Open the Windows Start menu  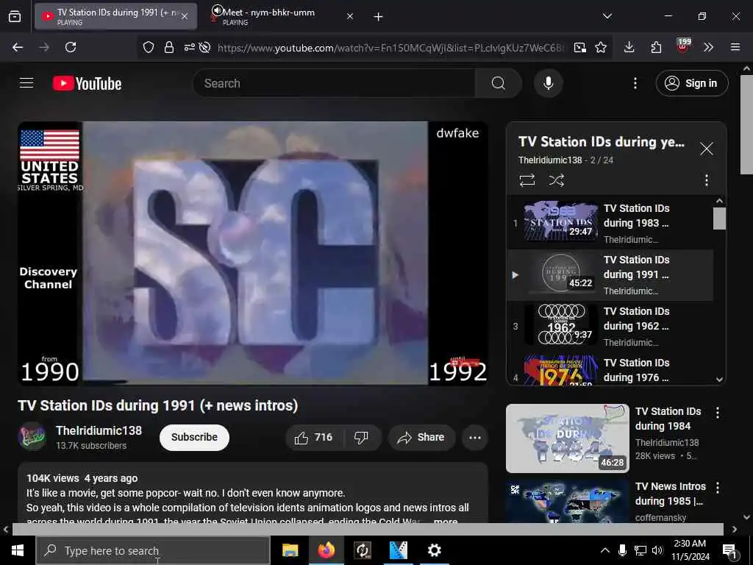pyautogui.click(x=18, y=550)
